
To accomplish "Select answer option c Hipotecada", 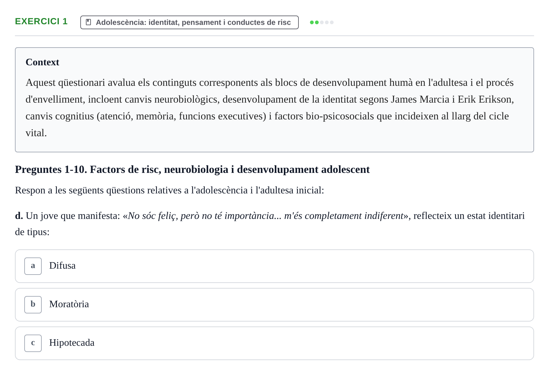I will pos(274,343).
